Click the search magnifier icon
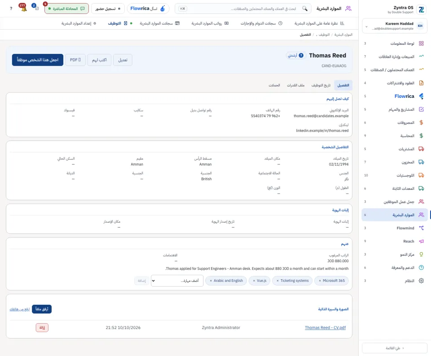This screenshot has height=356, width=431. coord(305,9)
